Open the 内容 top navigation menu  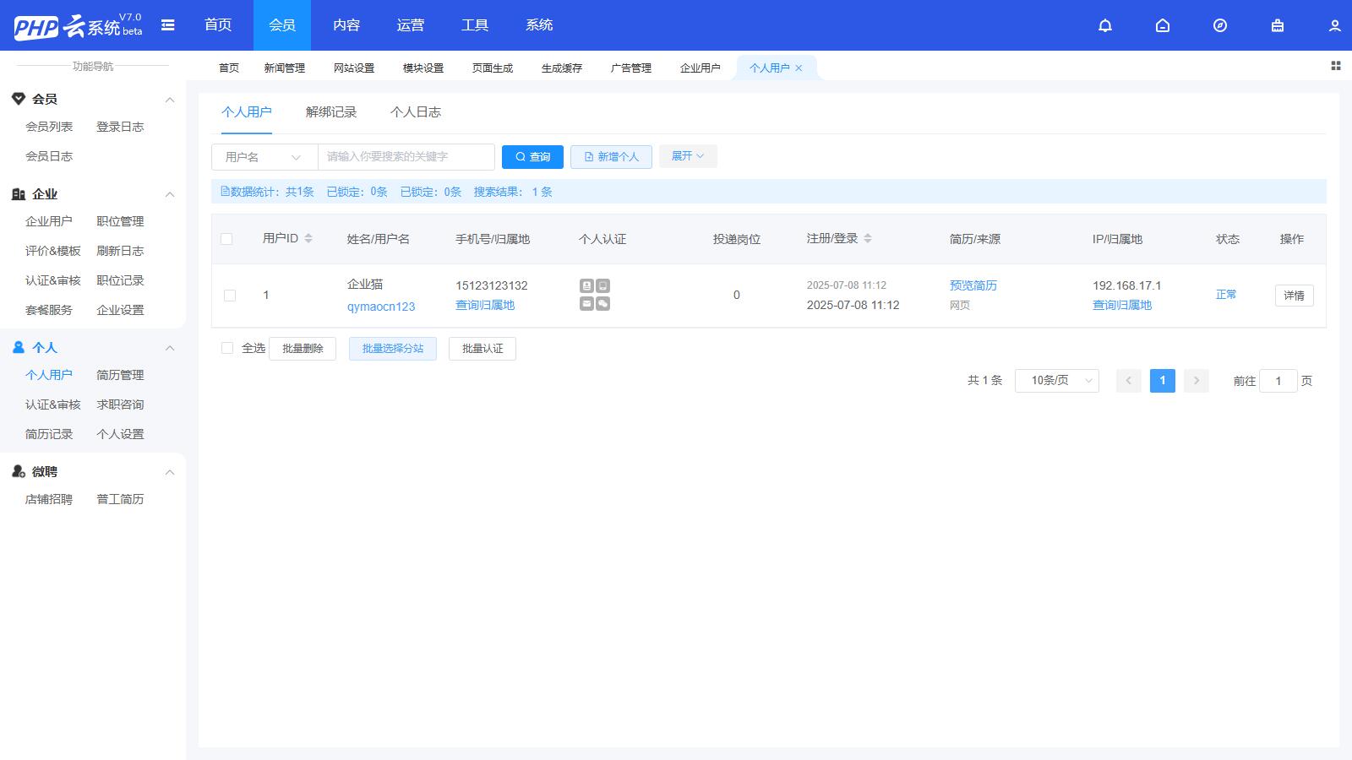(346, 25)
